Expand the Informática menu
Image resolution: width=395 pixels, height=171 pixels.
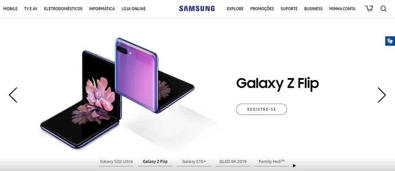[x=102, y=9]
